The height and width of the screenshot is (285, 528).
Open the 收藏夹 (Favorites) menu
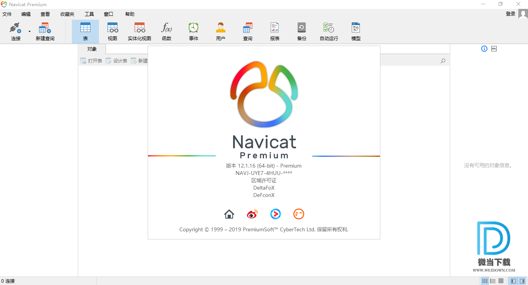click(67, 14)
